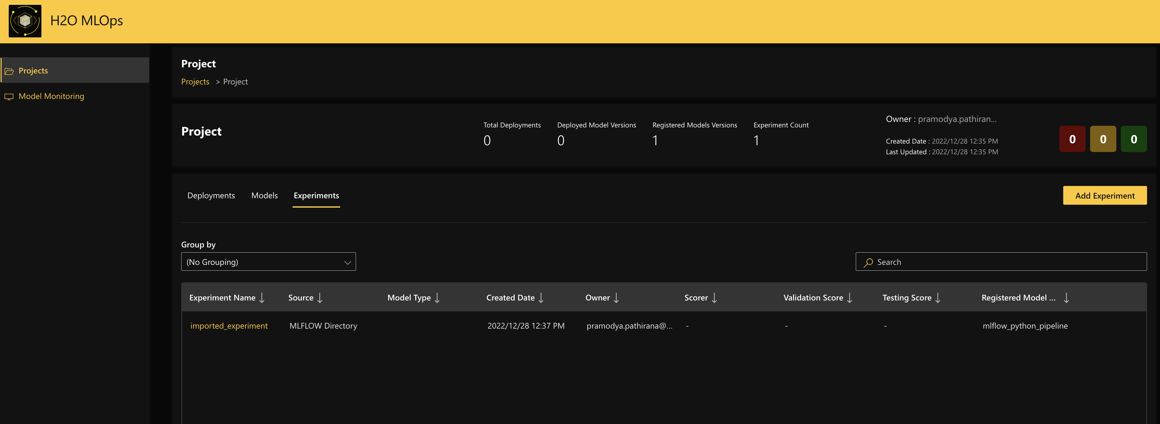This screenshot has height=424, width=1160.
Task: Sort by Created Date arrow icon
Action: pyautogui.click(x=541, y=298)
